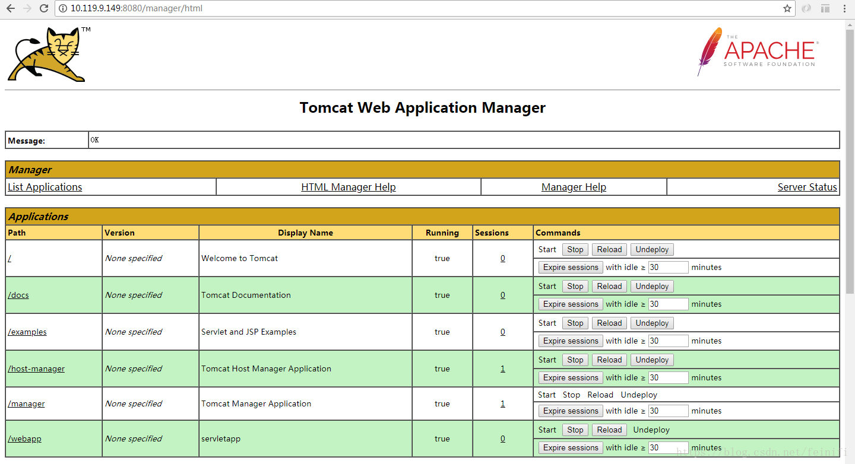Open the /host-manager application link
This screenshot has width=855, height=464.
tap(36, 368)
